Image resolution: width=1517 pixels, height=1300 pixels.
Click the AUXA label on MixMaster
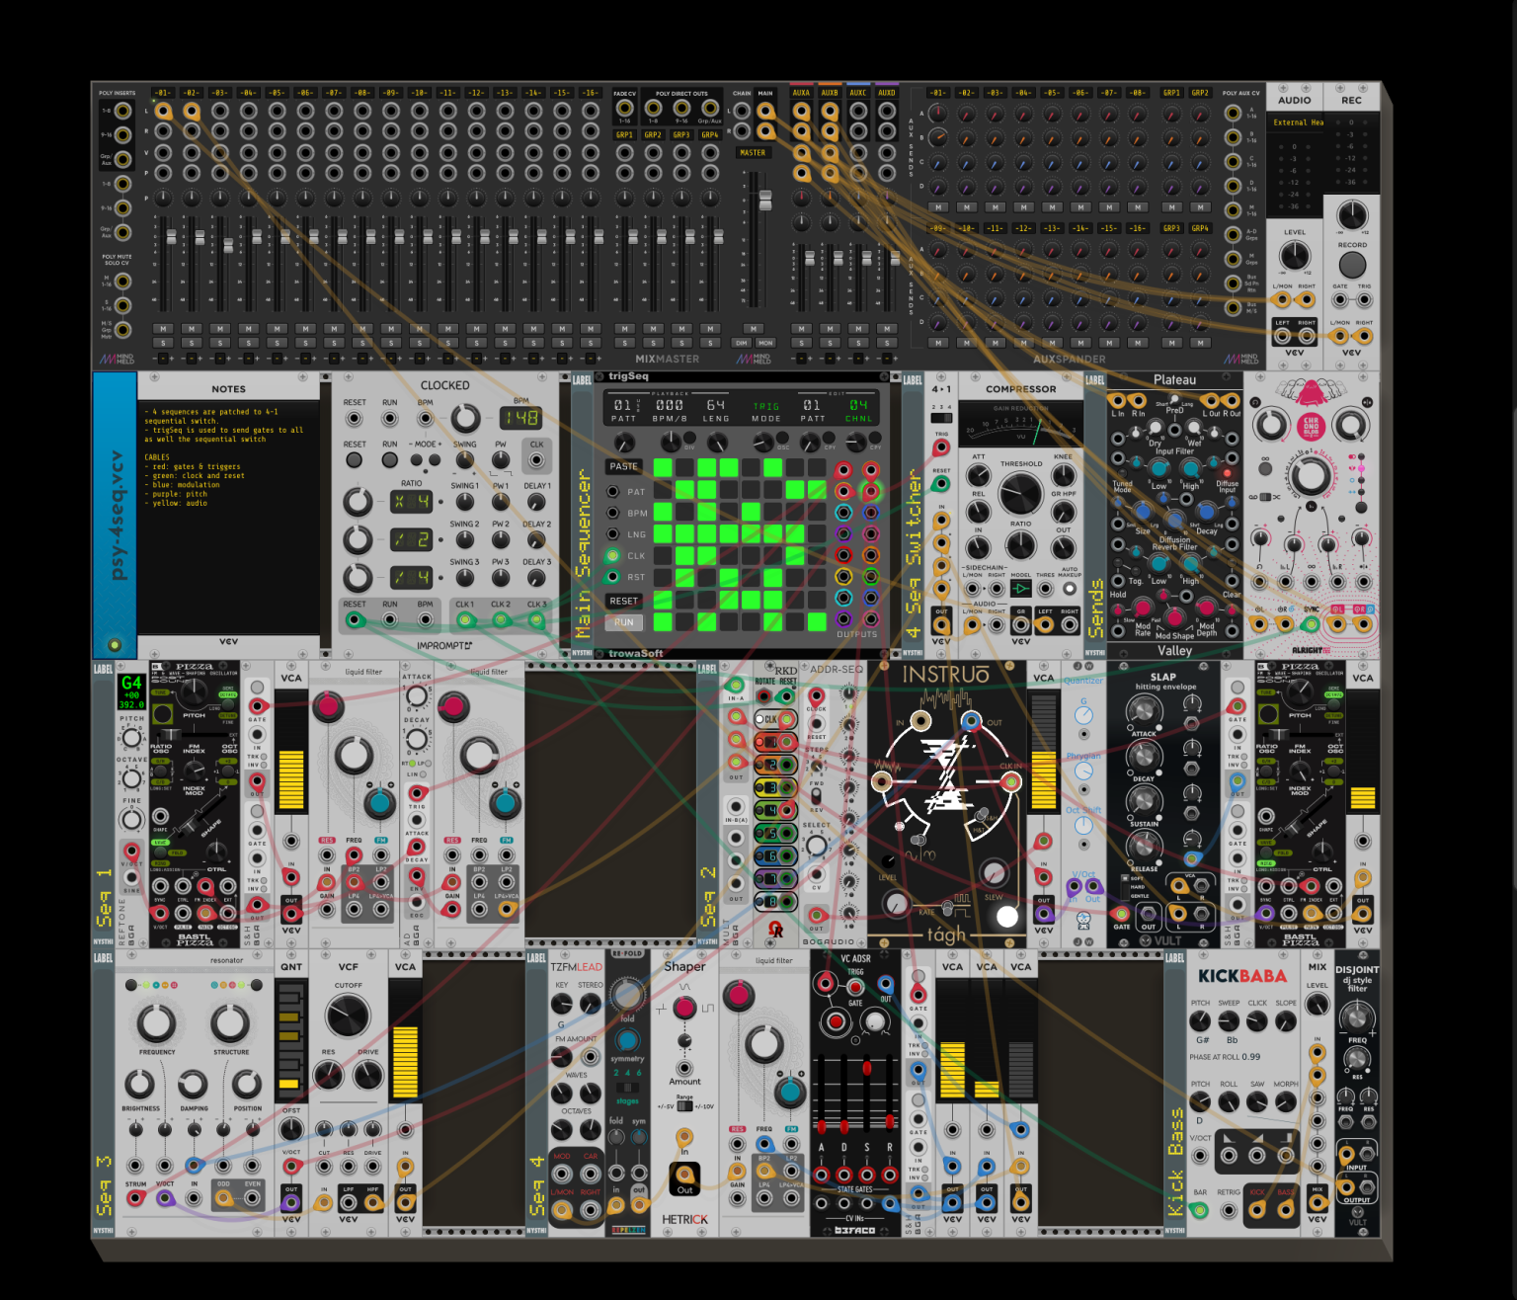801,93
